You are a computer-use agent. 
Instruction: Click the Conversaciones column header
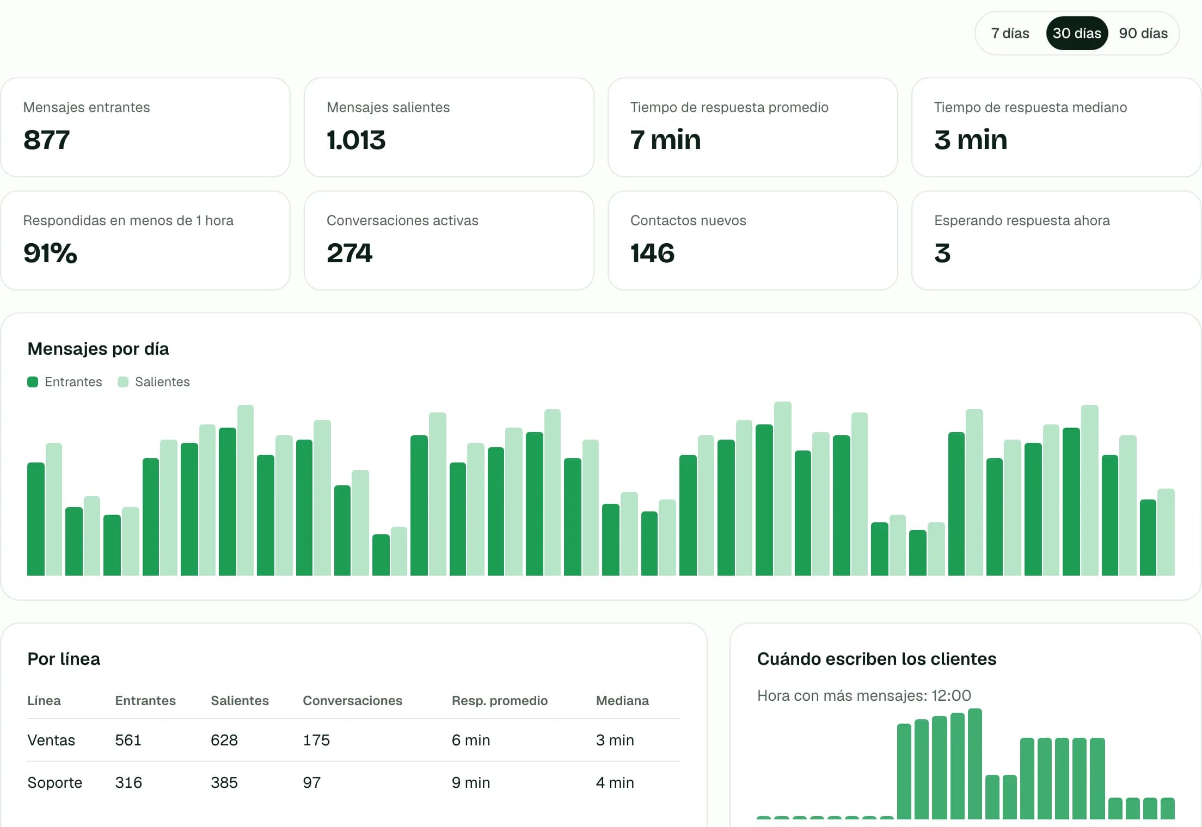coord(353,701)
